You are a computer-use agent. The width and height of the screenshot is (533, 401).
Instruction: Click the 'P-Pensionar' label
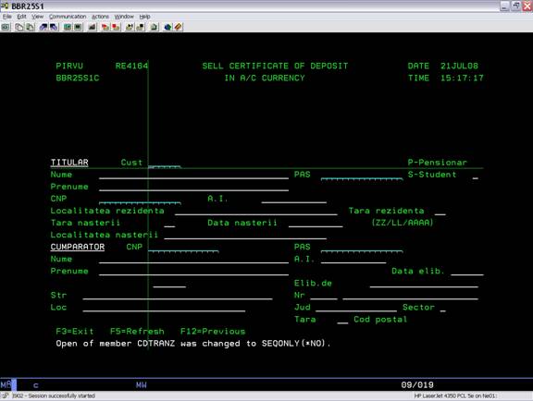tap(437, 163)
